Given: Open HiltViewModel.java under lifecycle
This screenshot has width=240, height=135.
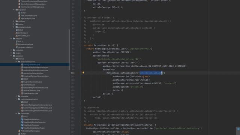Looking at the screenshot, I should pos(25,44).
